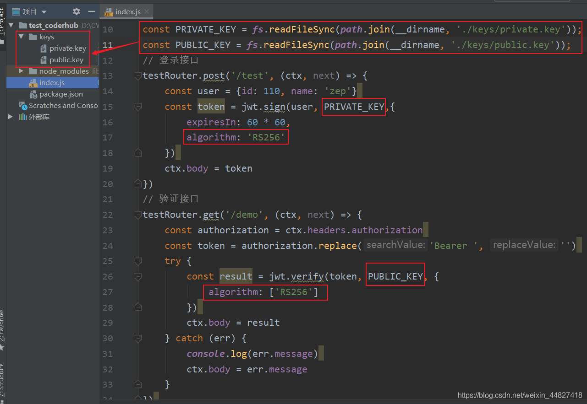587x404 pixels.
Task: Switch to the index.js editor tab
Action: pyautogui.click(x=127, y=12)
